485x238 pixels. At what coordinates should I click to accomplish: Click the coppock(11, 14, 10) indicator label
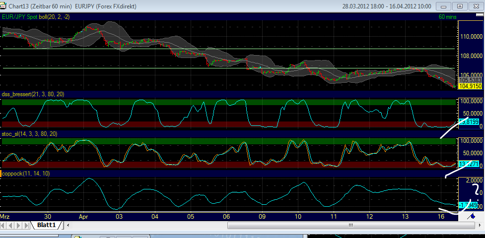pos(26,174)
